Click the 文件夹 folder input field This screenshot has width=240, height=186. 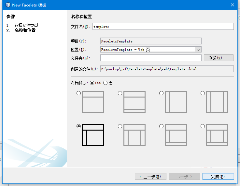coord(151,58)
